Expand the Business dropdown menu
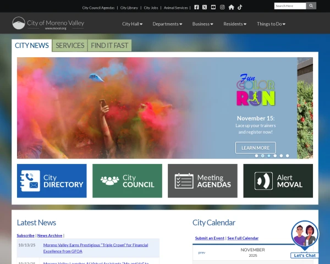Screen dimensions: 330x264 click(202, 24)
